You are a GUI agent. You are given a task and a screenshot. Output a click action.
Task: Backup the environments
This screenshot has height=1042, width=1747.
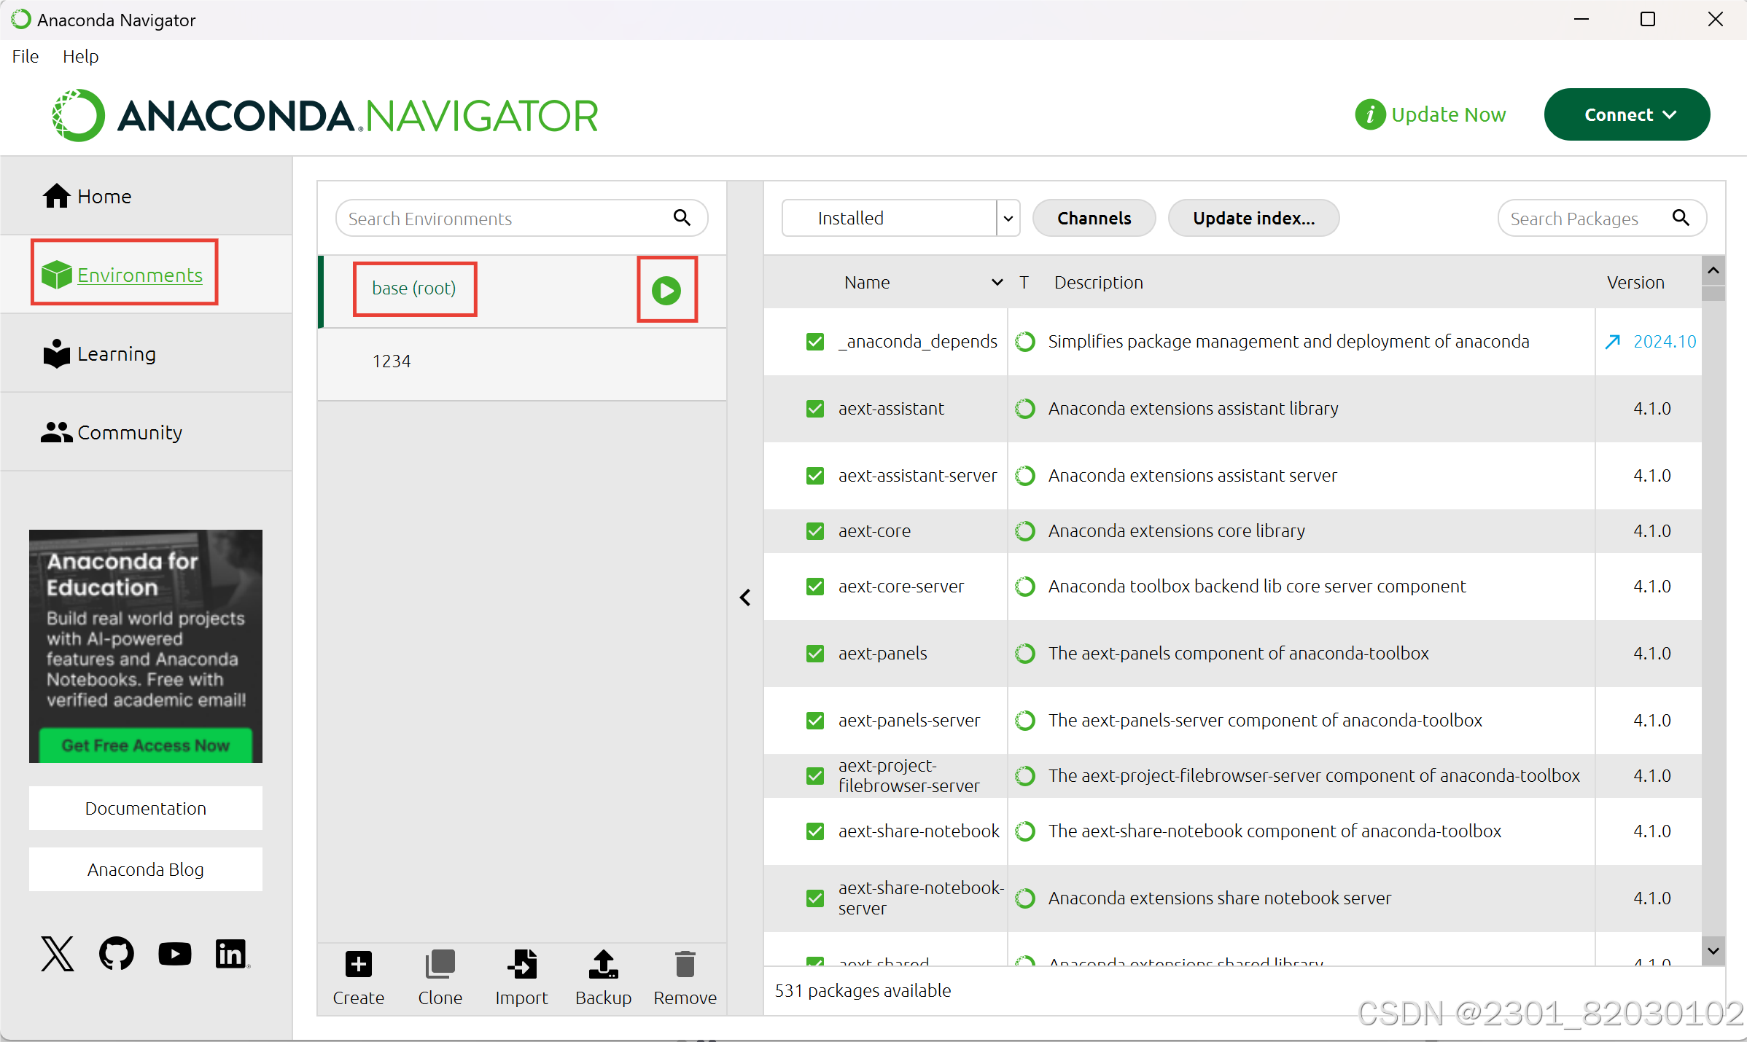click(603, 977)
